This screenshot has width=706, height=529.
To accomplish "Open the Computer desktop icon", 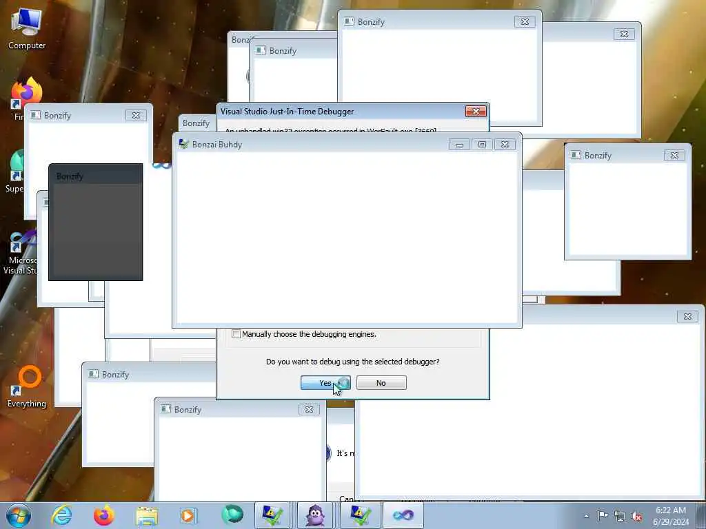I will tap(27, 29).
